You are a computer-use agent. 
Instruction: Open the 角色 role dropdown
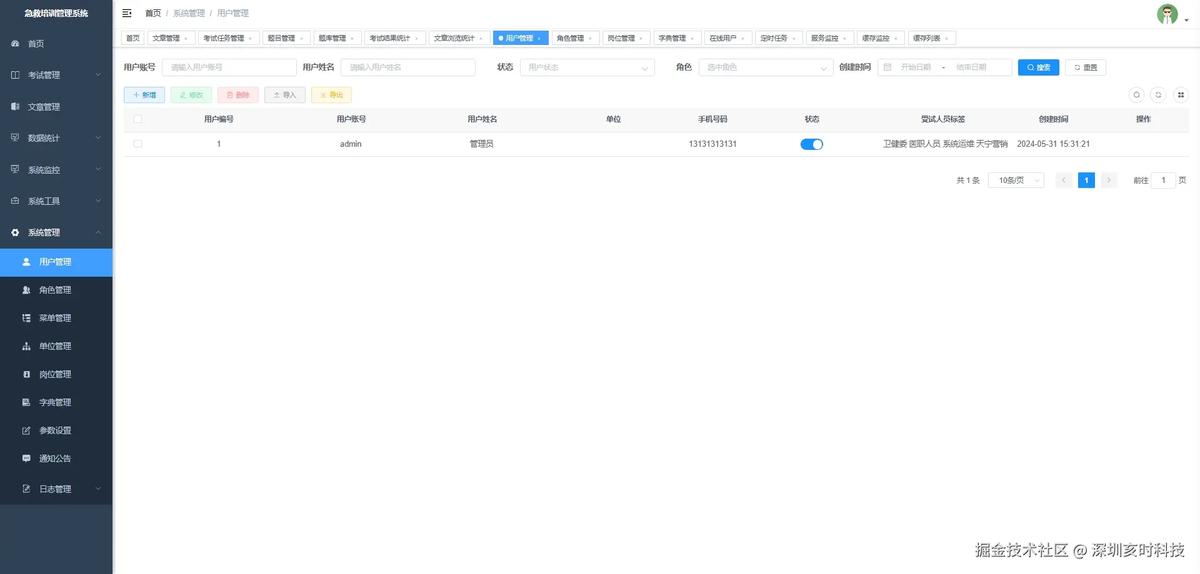click(766, 67)
